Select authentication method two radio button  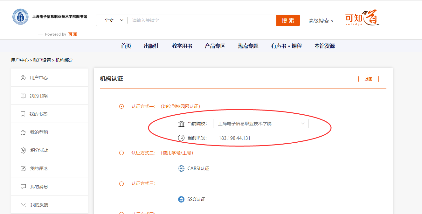[x=121, y=153]
